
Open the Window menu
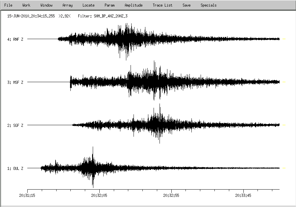tap(46, 5)
